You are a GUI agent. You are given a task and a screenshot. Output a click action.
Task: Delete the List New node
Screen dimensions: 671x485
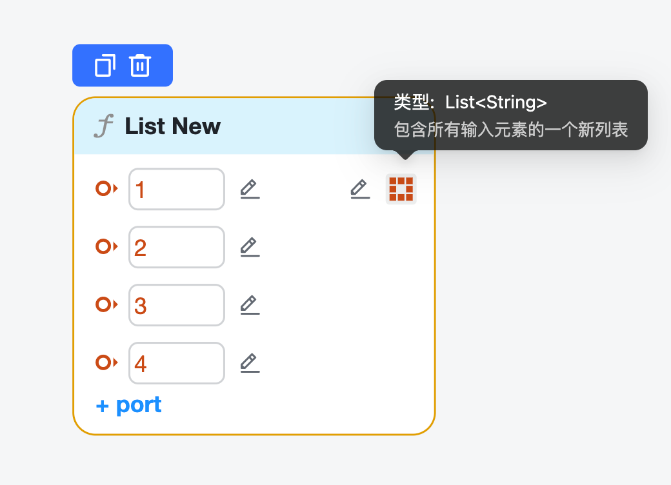tap(141, 65)
